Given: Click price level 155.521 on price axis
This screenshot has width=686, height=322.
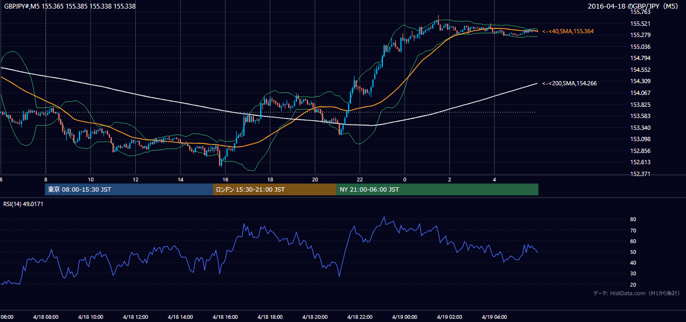Looking at the screenshot, I should 640,24.
